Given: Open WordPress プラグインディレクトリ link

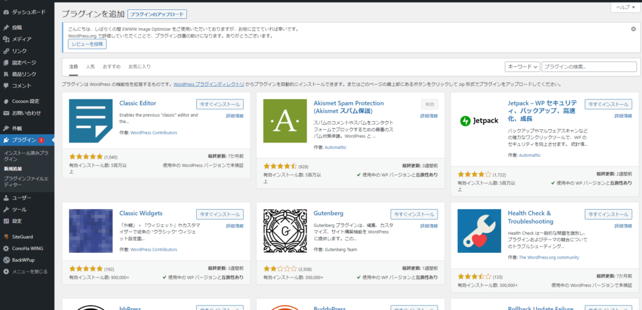Looking at the screenshot, I should 209,85.
